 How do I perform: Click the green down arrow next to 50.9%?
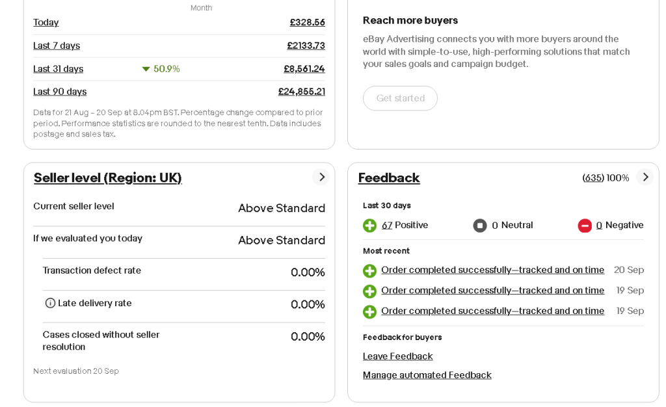146,69
